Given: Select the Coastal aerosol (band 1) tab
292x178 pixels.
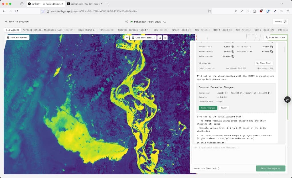Looking at the screenshot, I should (x=143, y=30).
